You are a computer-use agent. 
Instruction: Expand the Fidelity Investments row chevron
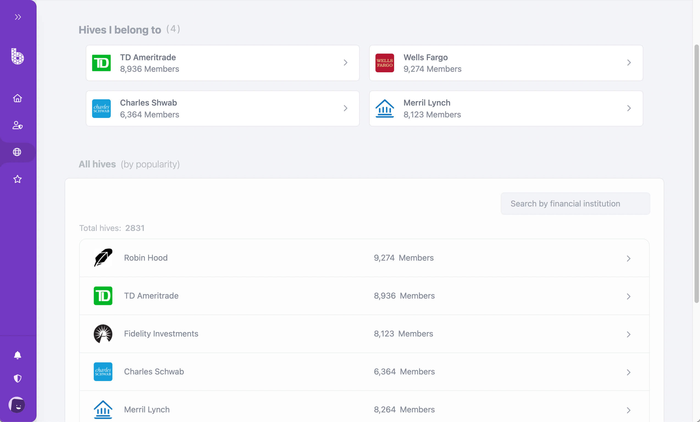629,334
